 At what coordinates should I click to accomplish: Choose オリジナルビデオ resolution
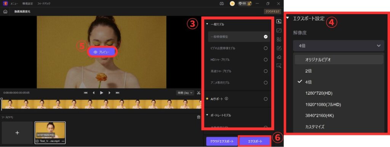[x=339, y=59]
